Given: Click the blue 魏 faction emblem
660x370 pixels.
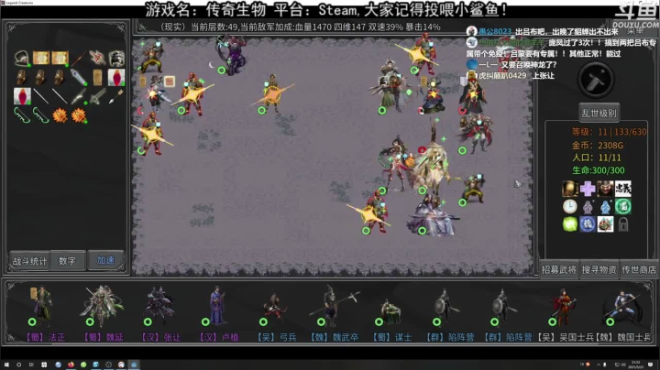Looking at the screenshot, I should click(588, 224).
